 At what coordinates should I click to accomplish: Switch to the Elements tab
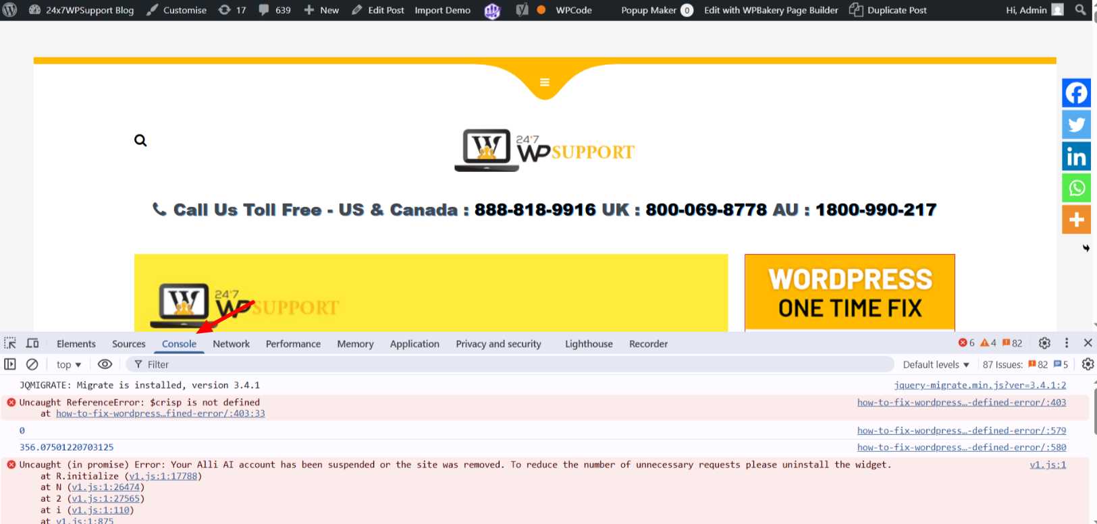tap(76, 344)
